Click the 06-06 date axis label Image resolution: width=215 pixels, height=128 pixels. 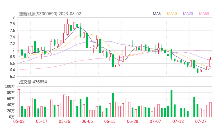point(87,121)
